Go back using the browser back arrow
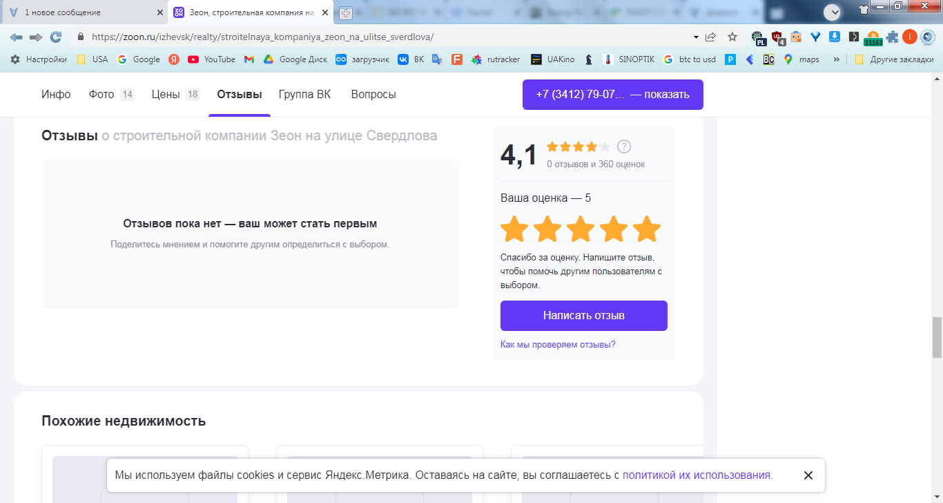 point(16,37)
